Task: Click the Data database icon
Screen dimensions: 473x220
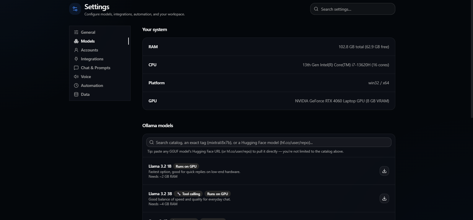Action: 76,94
